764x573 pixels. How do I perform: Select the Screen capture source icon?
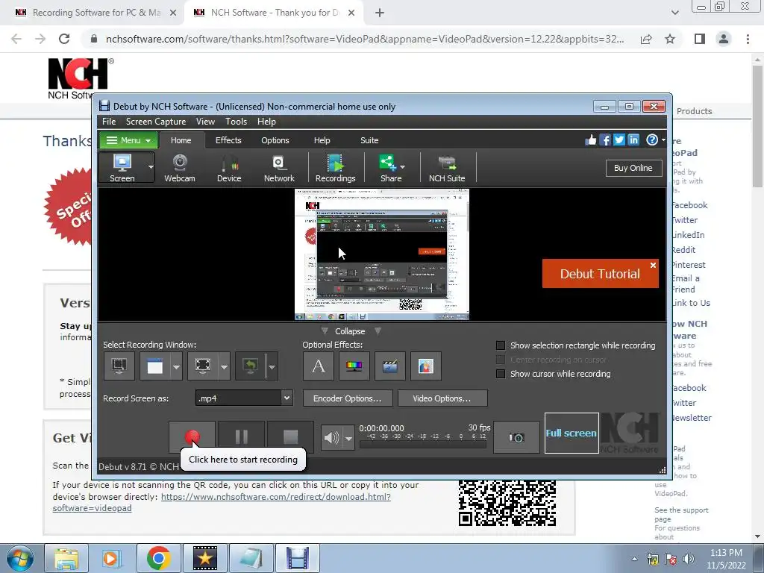(122, 168)
